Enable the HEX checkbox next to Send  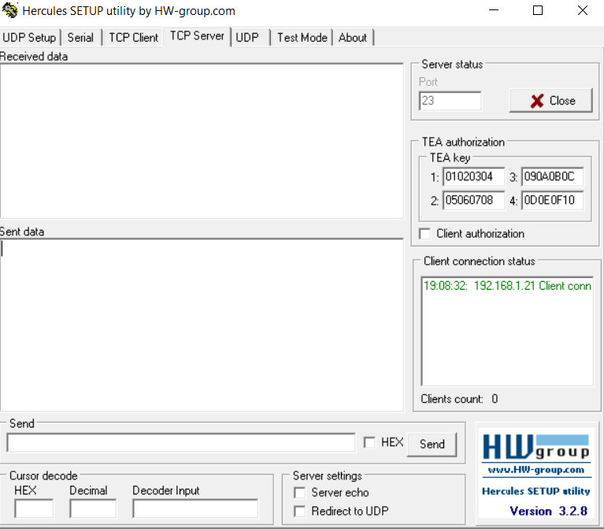pyautogui.click(x=369, y=443)
